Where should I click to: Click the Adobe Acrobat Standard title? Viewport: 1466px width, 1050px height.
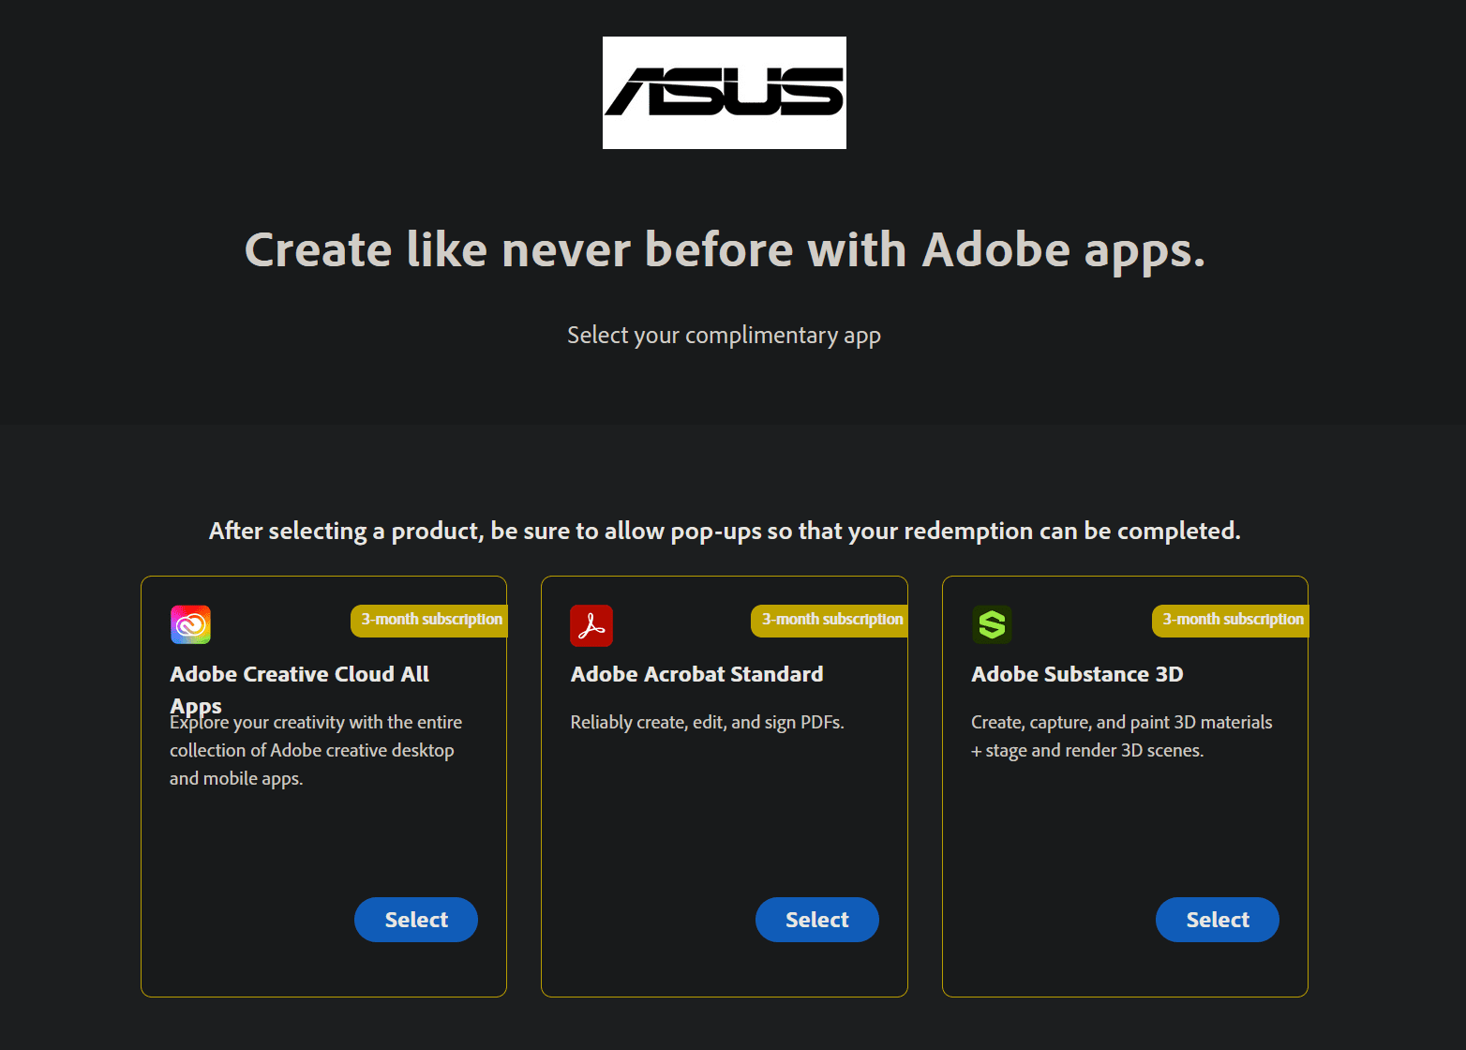click(696, 675)
